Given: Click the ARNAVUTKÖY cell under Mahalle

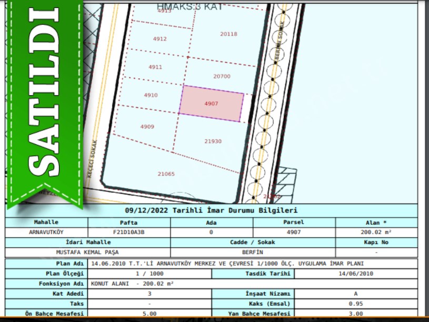Looking at the screenshot, I should click(x=46, y=232).
